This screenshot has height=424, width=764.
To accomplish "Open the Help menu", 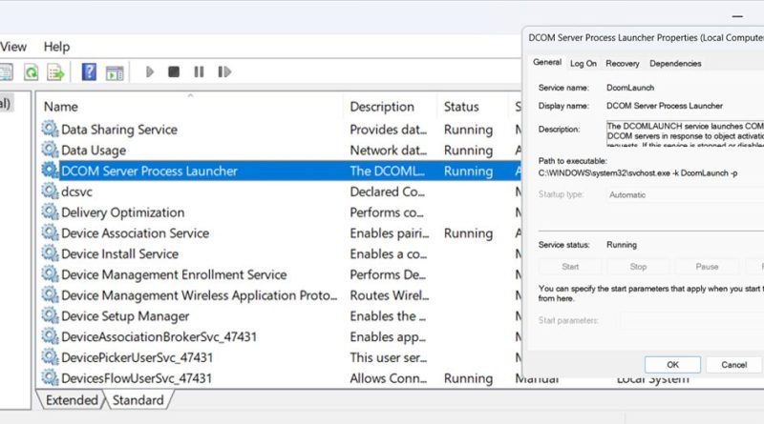I will pos(57,47).
